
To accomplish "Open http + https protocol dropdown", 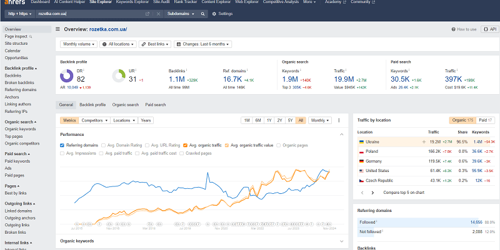I will click(x=20, y=14).
